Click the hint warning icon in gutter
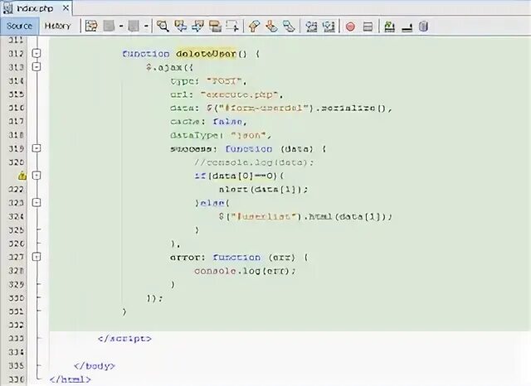Screen dimensions: 531x386 pyautogui.click(x=22, y=176)
